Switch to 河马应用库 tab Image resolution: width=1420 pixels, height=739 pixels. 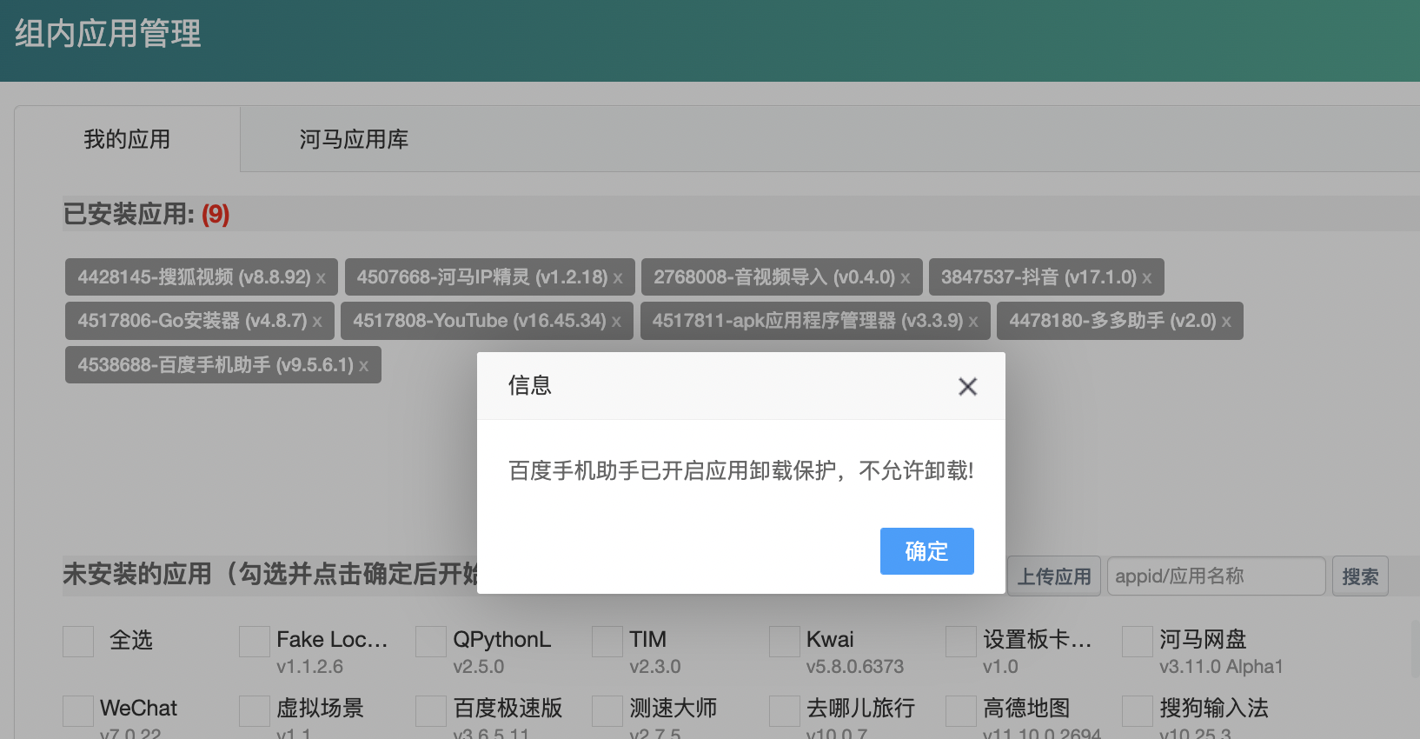point(354,139)
